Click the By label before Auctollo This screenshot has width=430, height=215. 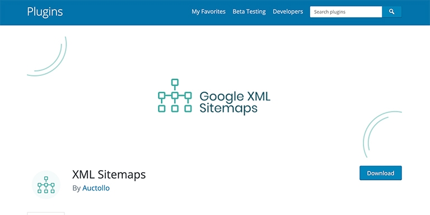pos(76,188)
